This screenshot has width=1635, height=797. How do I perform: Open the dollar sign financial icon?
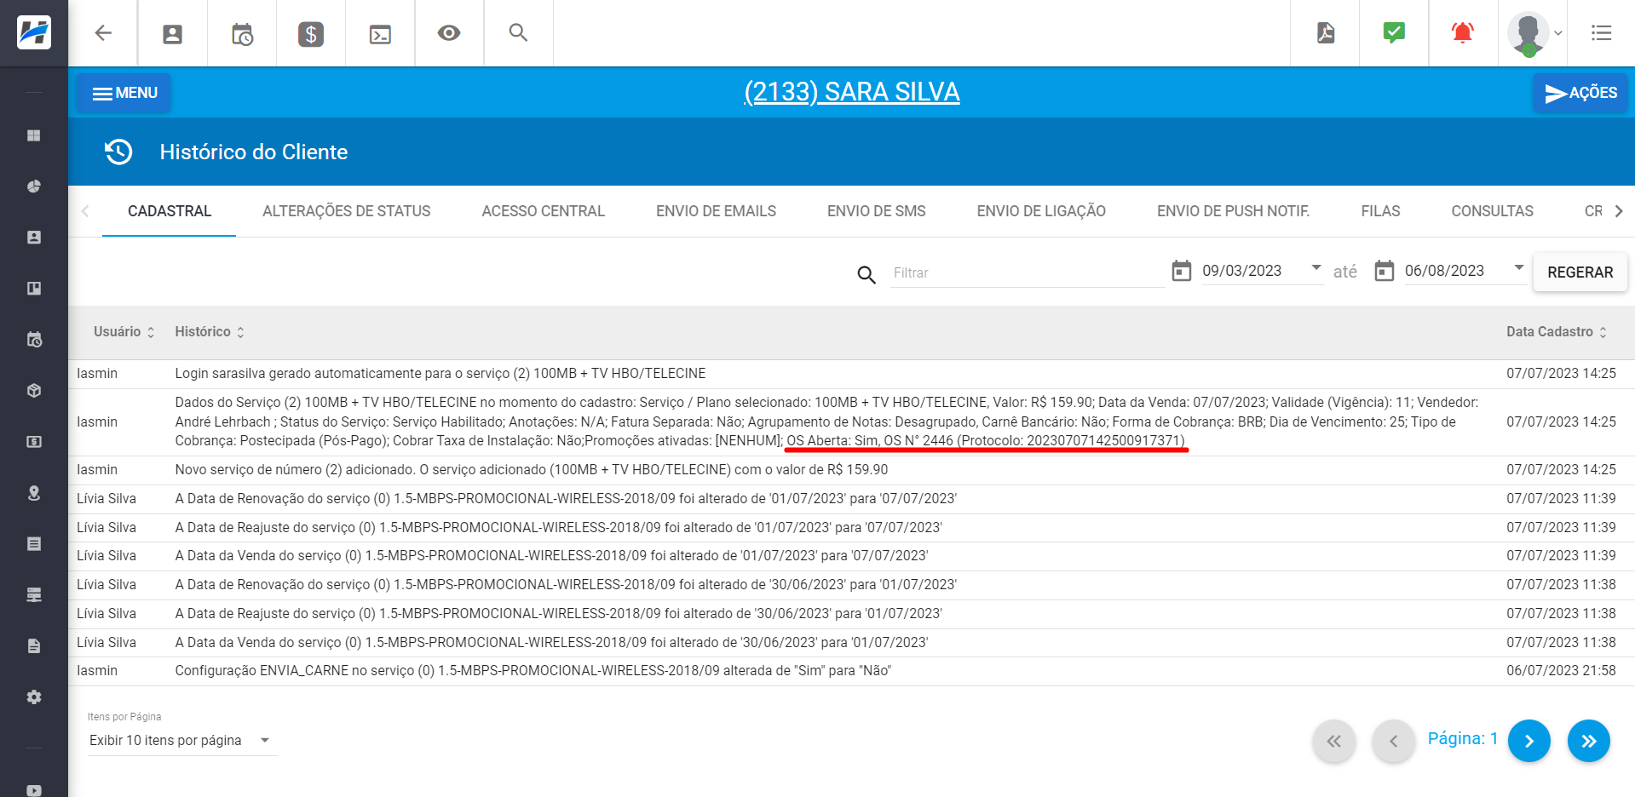[311, 33]
